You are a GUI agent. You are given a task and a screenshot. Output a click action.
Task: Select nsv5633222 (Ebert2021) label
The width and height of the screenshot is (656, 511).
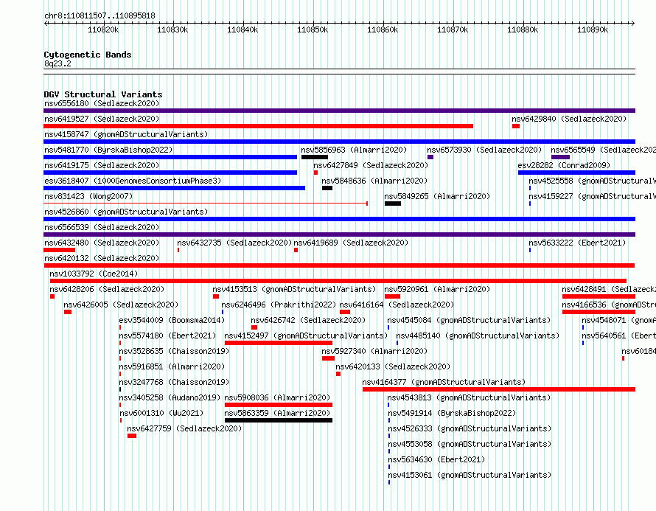point(577,243)
